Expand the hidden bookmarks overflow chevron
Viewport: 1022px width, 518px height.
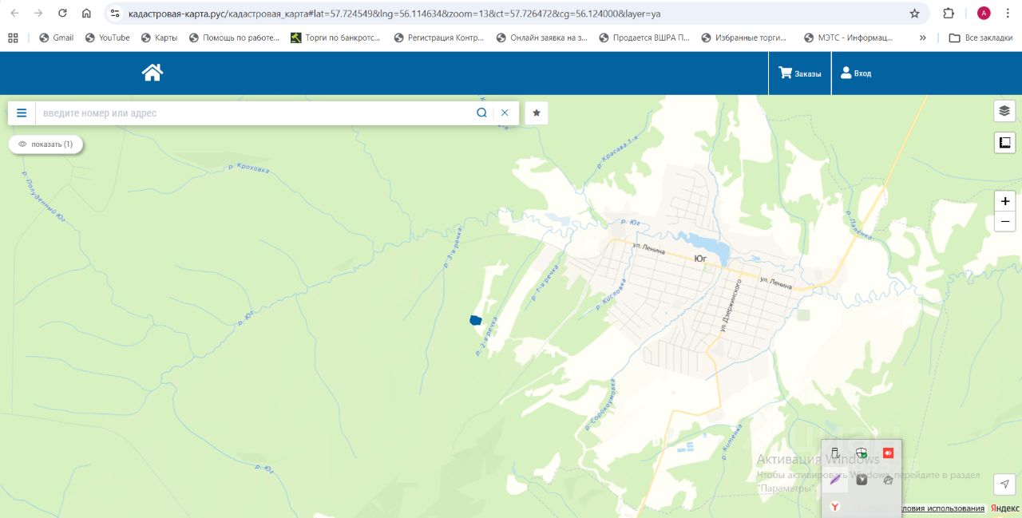923,38
